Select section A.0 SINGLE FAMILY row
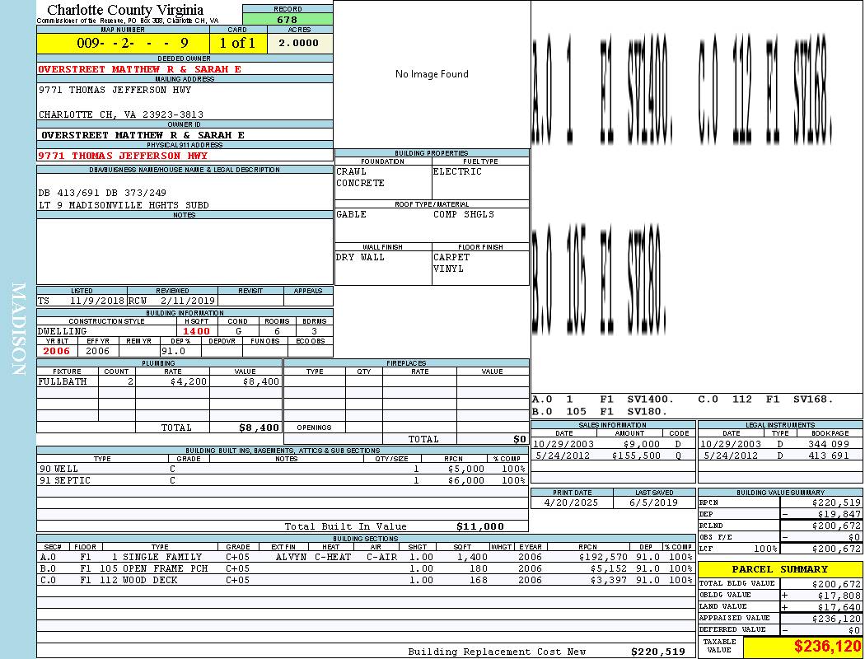This screenshot has height=659, width=865. tap(366, 557)
